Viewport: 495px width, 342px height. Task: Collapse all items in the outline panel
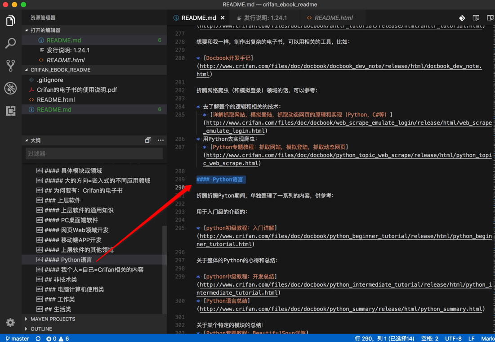[x=148, y=140]
